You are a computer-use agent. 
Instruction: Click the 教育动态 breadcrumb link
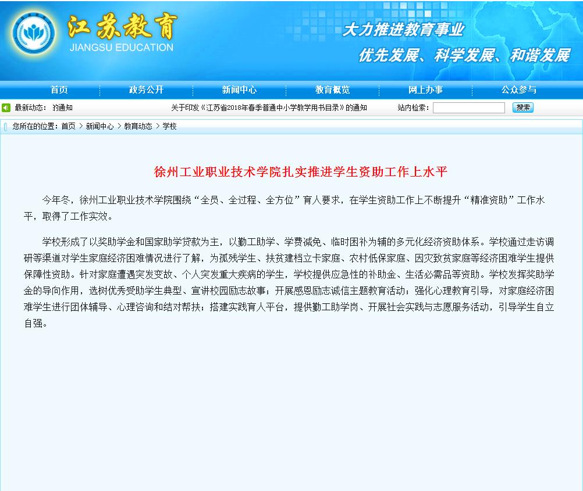[x=138, y=126]
